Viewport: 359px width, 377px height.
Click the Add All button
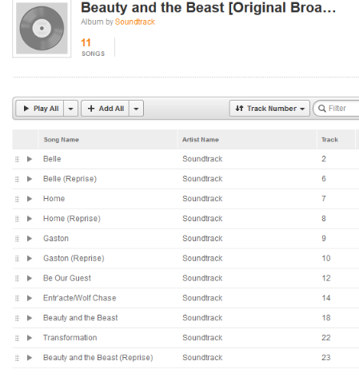(x=106, y=109)
